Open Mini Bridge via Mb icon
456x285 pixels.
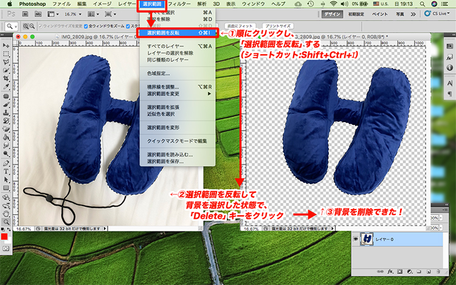(38, 14)
